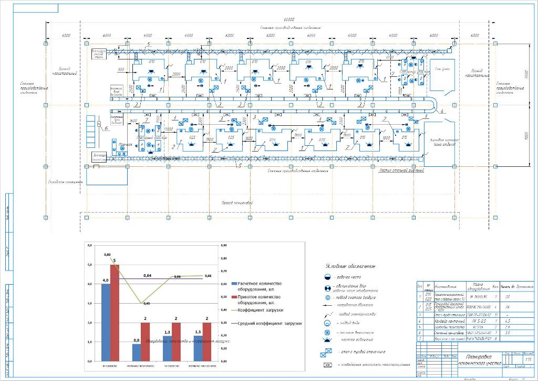The width and height of the screenshot is (538, 381).
Task: Click the table with machinist cabinet legend symbol
Action: 326,353
